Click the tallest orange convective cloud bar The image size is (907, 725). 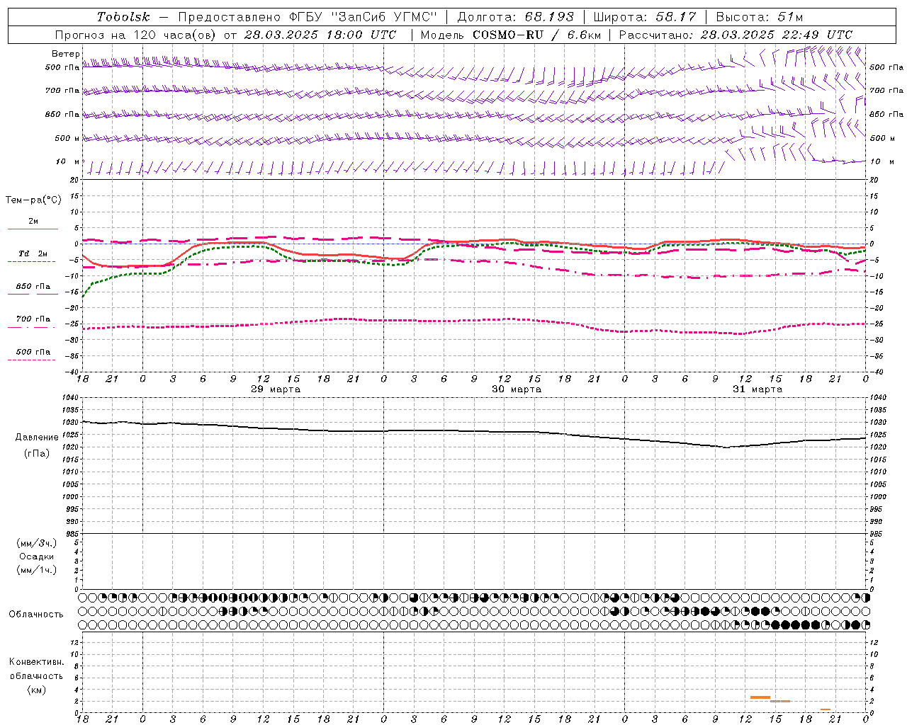(760, 697)
